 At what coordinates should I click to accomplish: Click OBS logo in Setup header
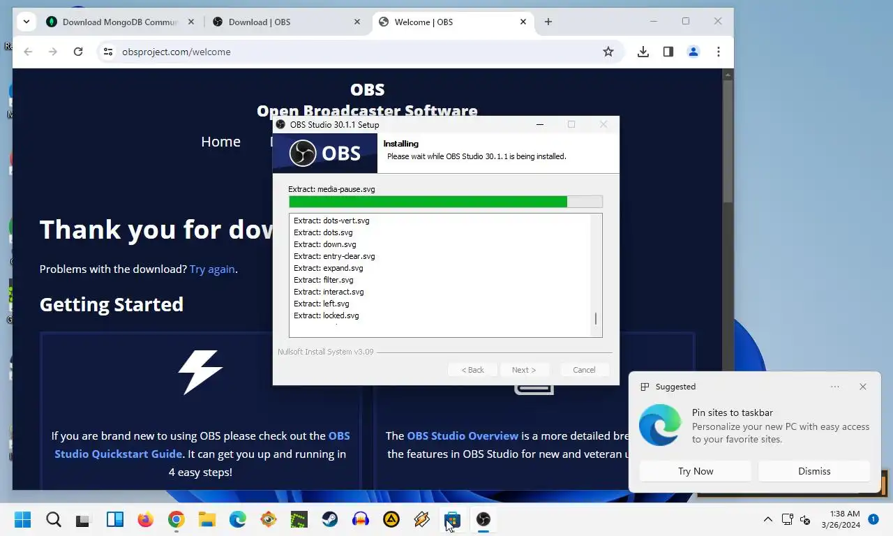click(x=325, y=154)
